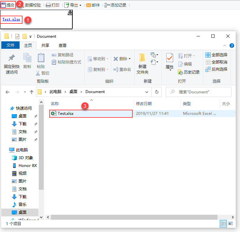The image size is (240, 232).
Task: Click 全部选择 select all
Action: tap(216, 55)
